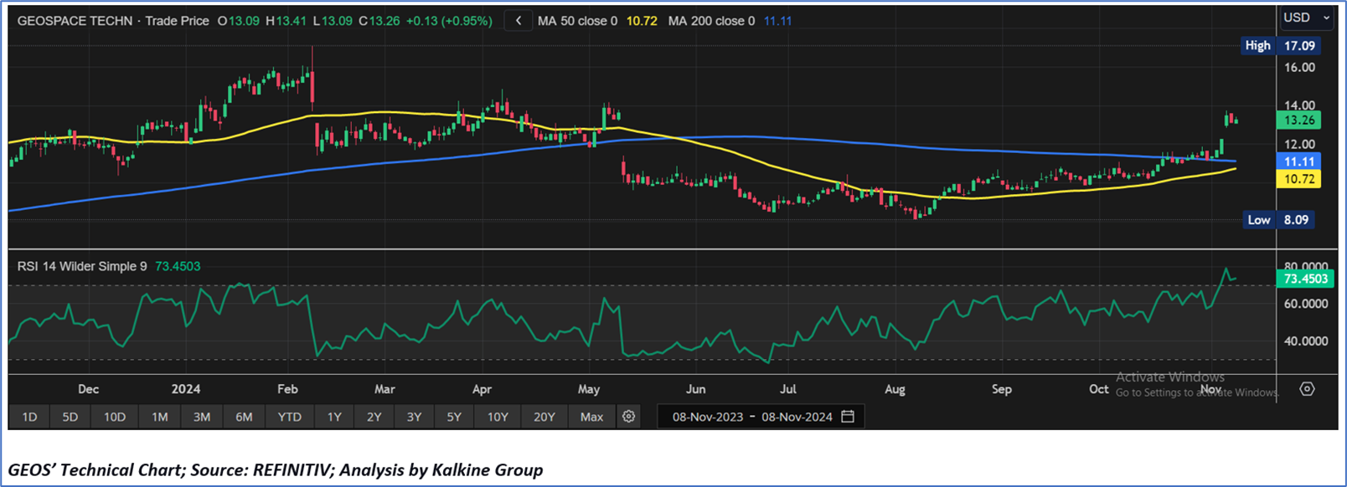Select the 5D time range
Screen dimensions: 1347x487
coord(70,417)
